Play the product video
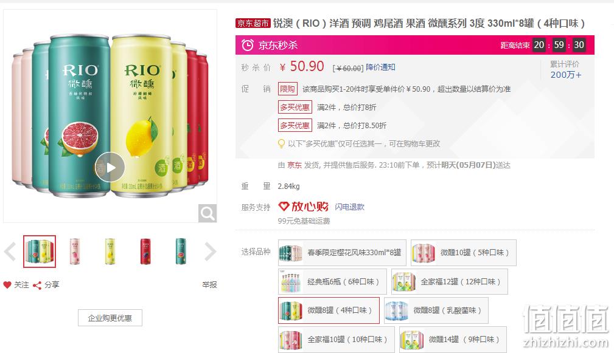 [110, 167]
